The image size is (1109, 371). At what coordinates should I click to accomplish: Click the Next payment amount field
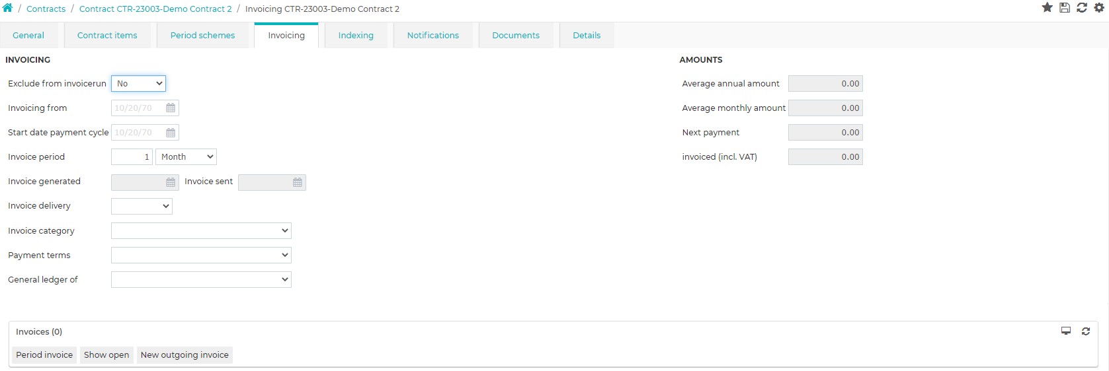[x=825, y=132]
